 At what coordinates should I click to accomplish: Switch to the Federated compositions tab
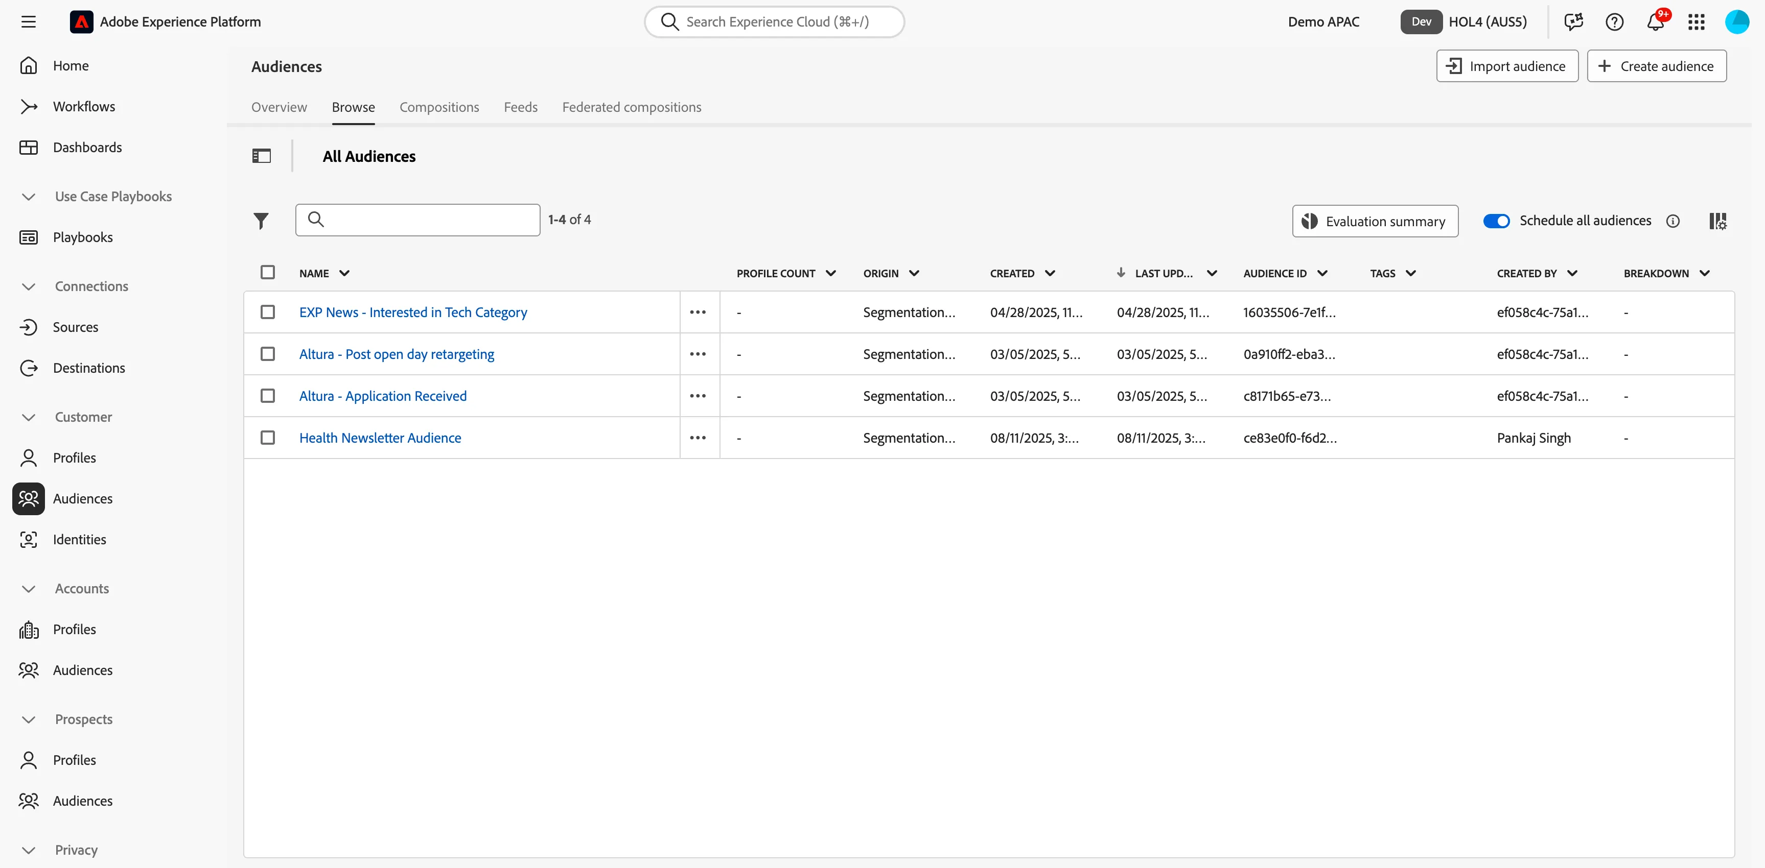point(632,107)
